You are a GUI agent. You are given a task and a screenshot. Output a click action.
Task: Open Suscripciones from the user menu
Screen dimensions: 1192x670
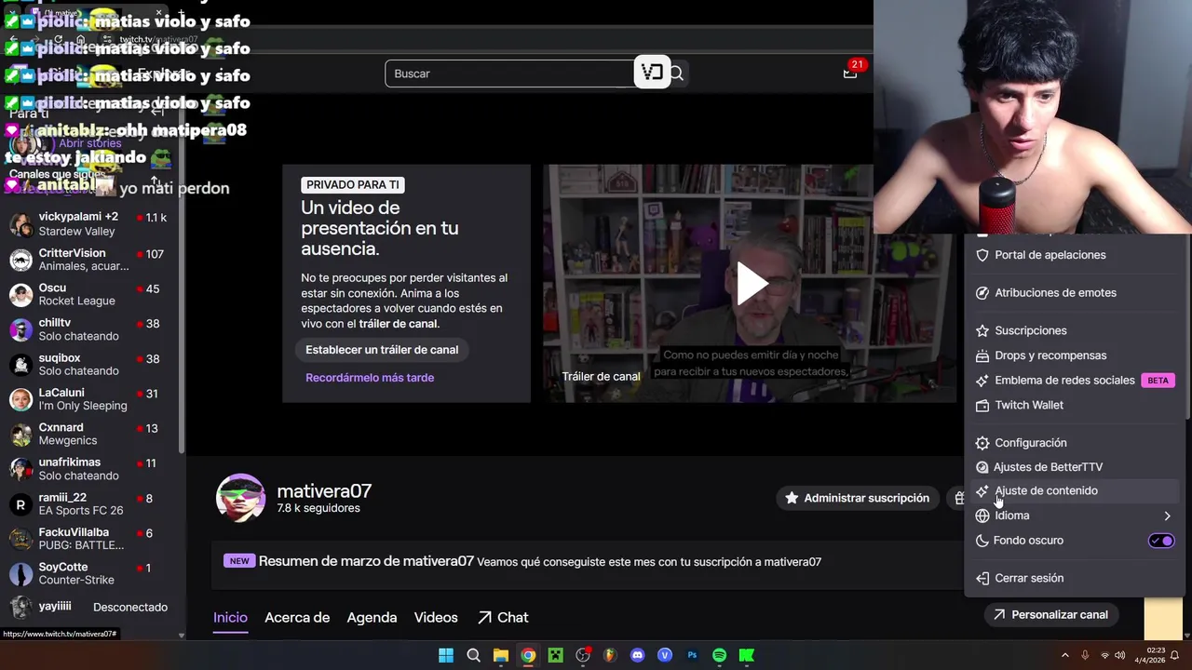pyautogui.click(x=1075, y=330)
